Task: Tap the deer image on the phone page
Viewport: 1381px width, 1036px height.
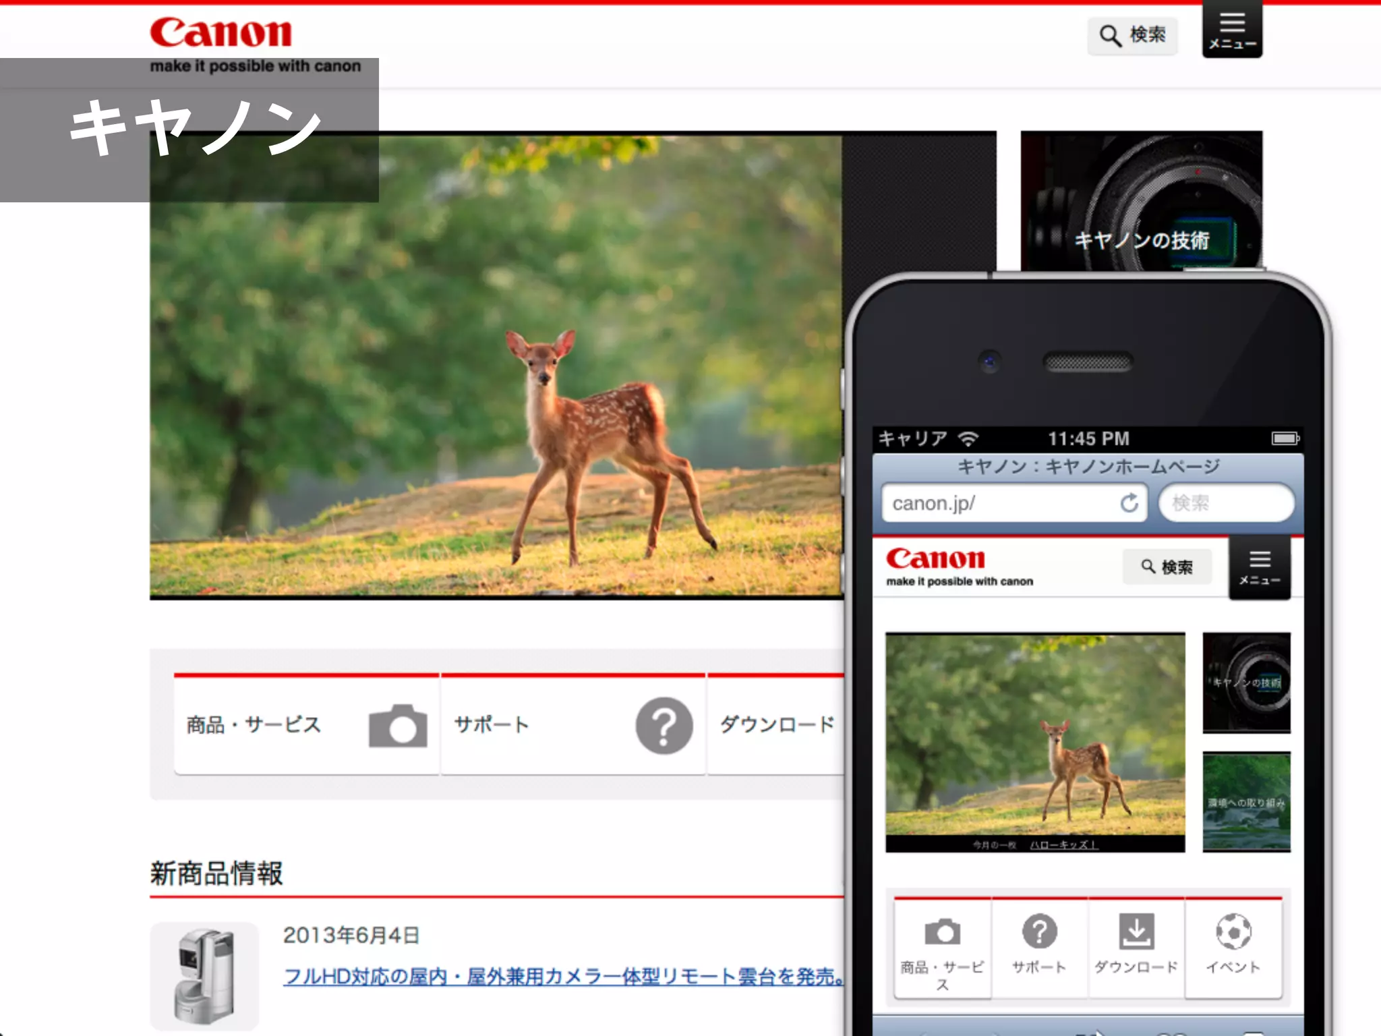Action: tap(1035, 735)
